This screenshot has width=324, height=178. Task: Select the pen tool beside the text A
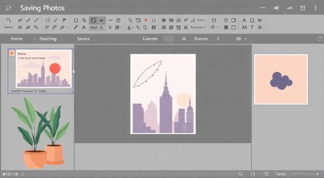pyautogui.click(x=76, y=27)
